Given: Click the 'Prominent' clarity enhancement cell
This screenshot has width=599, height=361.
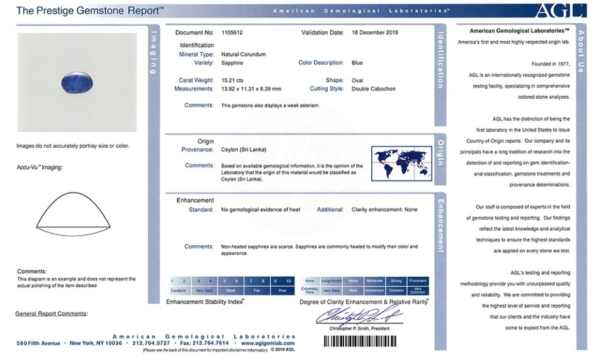Looking at the screenshot, I should tap(418, 281).
